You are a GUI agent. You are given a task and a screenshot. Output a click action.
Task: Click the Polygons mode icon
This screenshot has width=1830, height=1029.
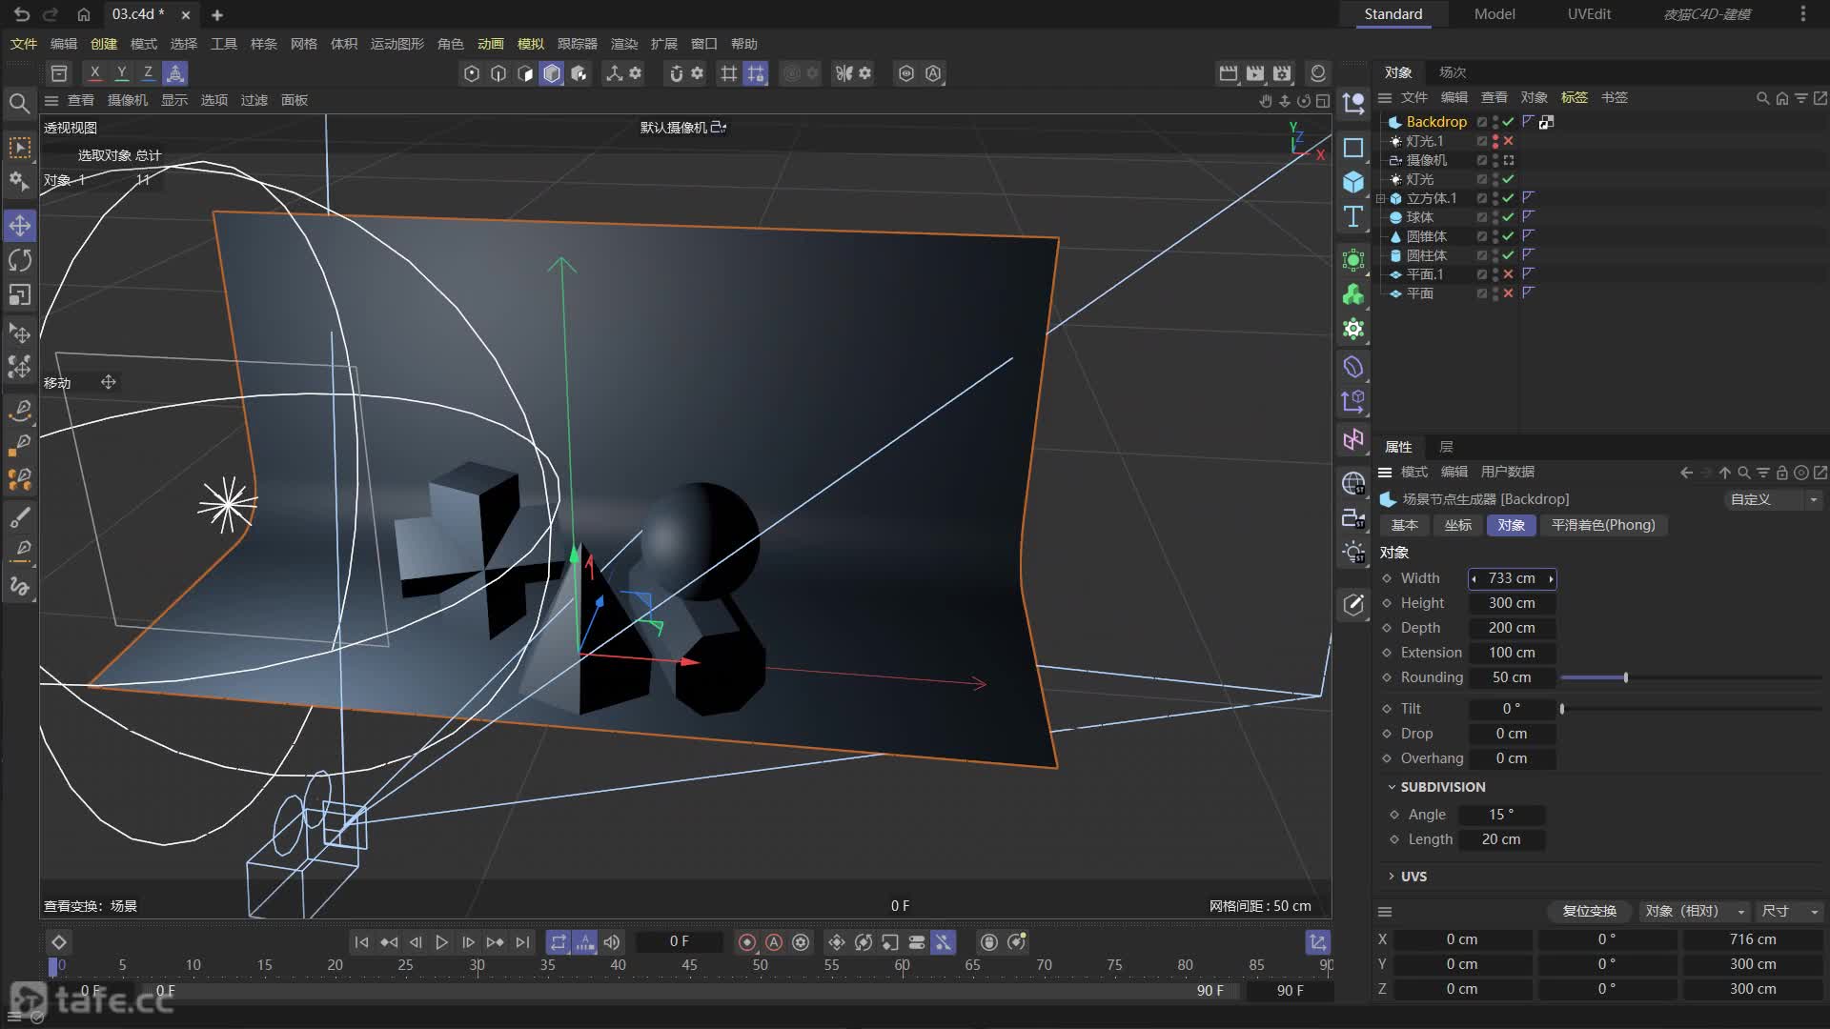pyautogui.click(x=525, y=73)
